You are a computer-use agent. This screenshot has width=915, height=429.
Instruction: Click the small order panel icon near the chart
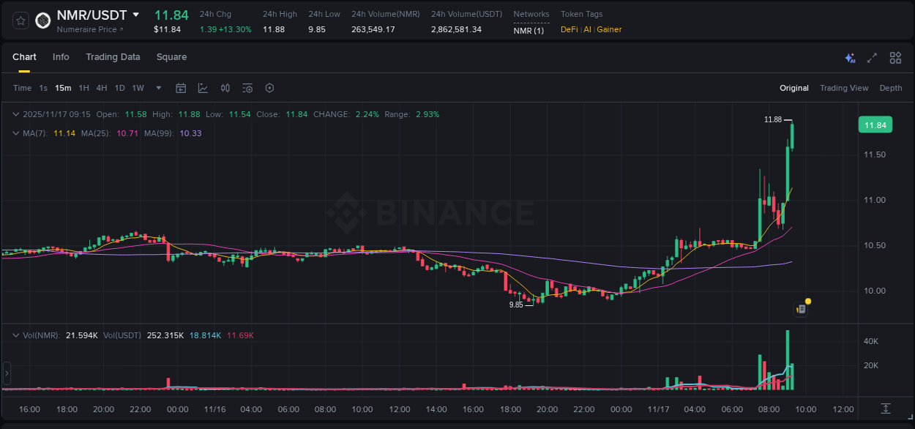(x=800, y=308)
